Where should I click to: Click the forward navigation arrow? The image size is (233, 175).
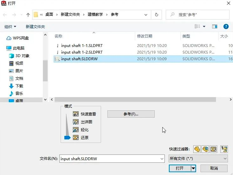coord(14,15)
